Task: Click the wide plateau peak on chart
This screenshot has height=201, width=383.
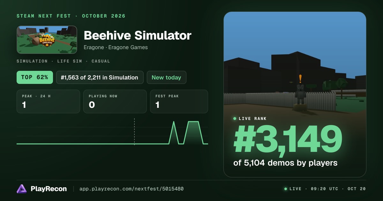Action: 193,132
